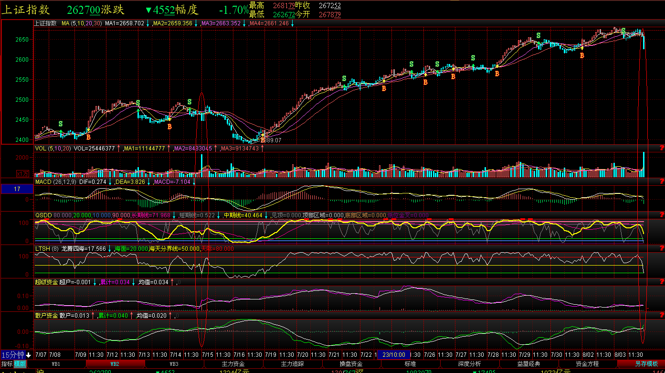
Task: Click the blue box showing 17
Action: point(17,189)
